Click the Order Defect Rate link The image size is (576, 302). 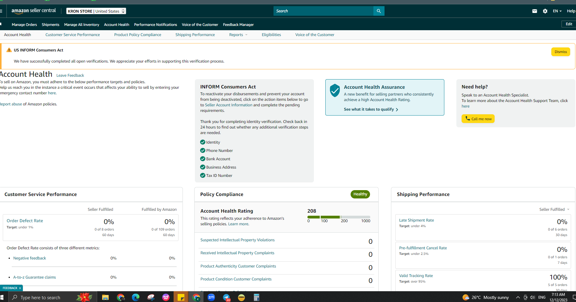[x=25, y=221]
